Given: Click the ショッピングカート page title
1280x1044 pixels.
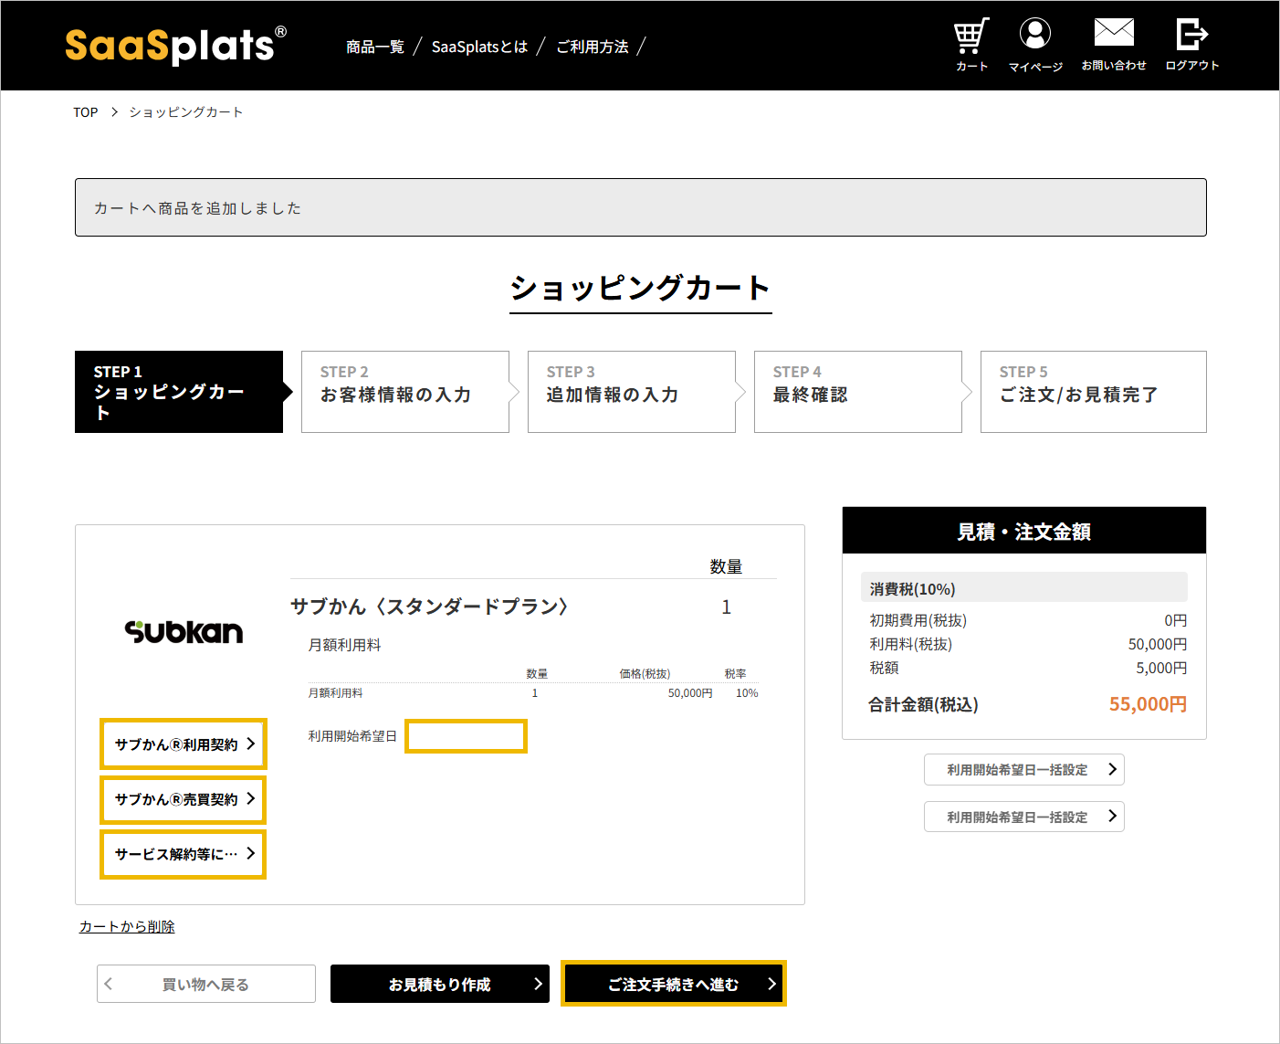Looking at the screenshot, I should coord(641,288).
